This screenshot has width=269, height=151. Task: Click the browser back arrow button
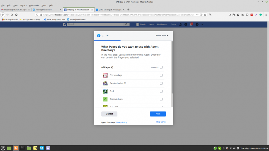(x=3, y=15)
